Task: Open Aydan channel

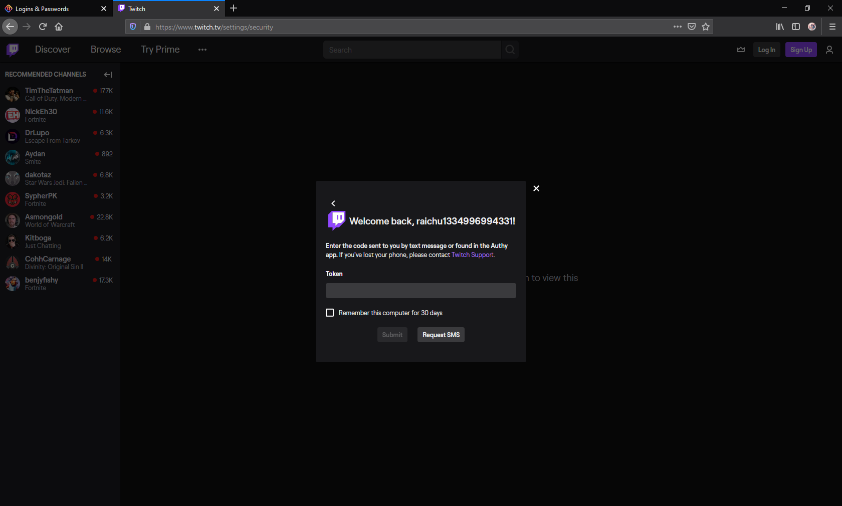Action: pyautogui.click(x=59, y=157)
